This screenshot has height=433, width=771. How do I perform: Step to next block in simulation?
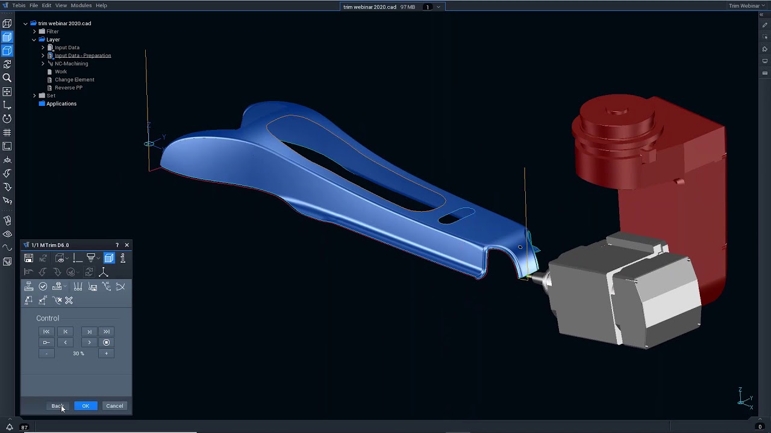89,331
